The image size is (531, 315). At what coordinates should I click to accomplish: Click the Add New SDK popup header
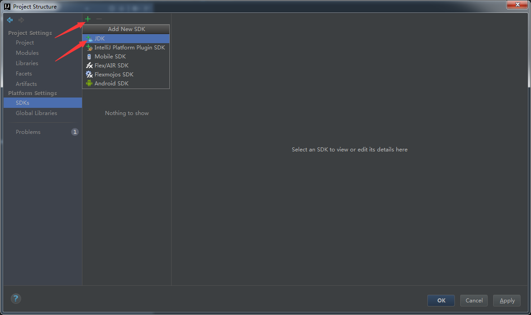pyautogui.click(x=126, y=29)
